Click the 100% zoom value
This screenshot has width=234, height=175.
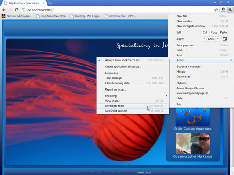pos(211,39)
